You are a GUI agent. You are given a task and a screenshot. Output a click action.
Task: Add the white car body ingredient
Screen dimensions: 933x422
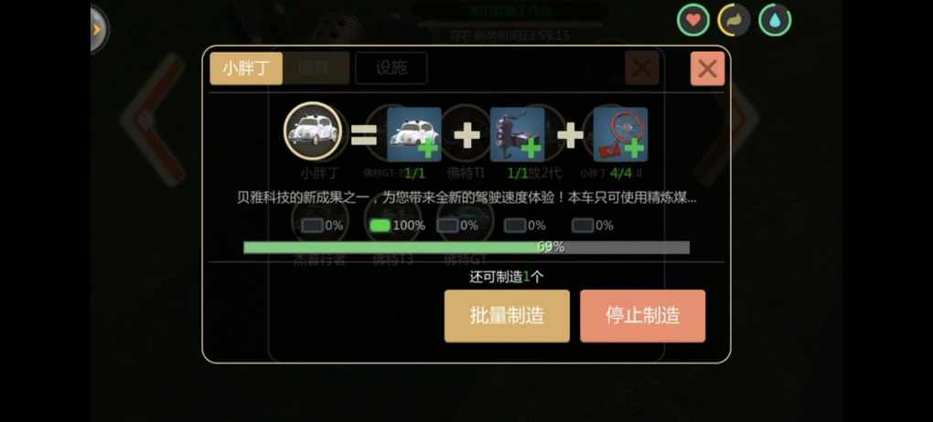pyautogui.click(x=414, y=134)
